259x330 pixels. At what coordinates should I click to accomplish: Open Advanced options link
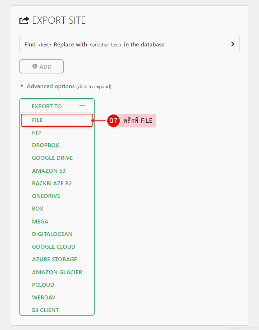pyautogui.click(x=51, y=86)
